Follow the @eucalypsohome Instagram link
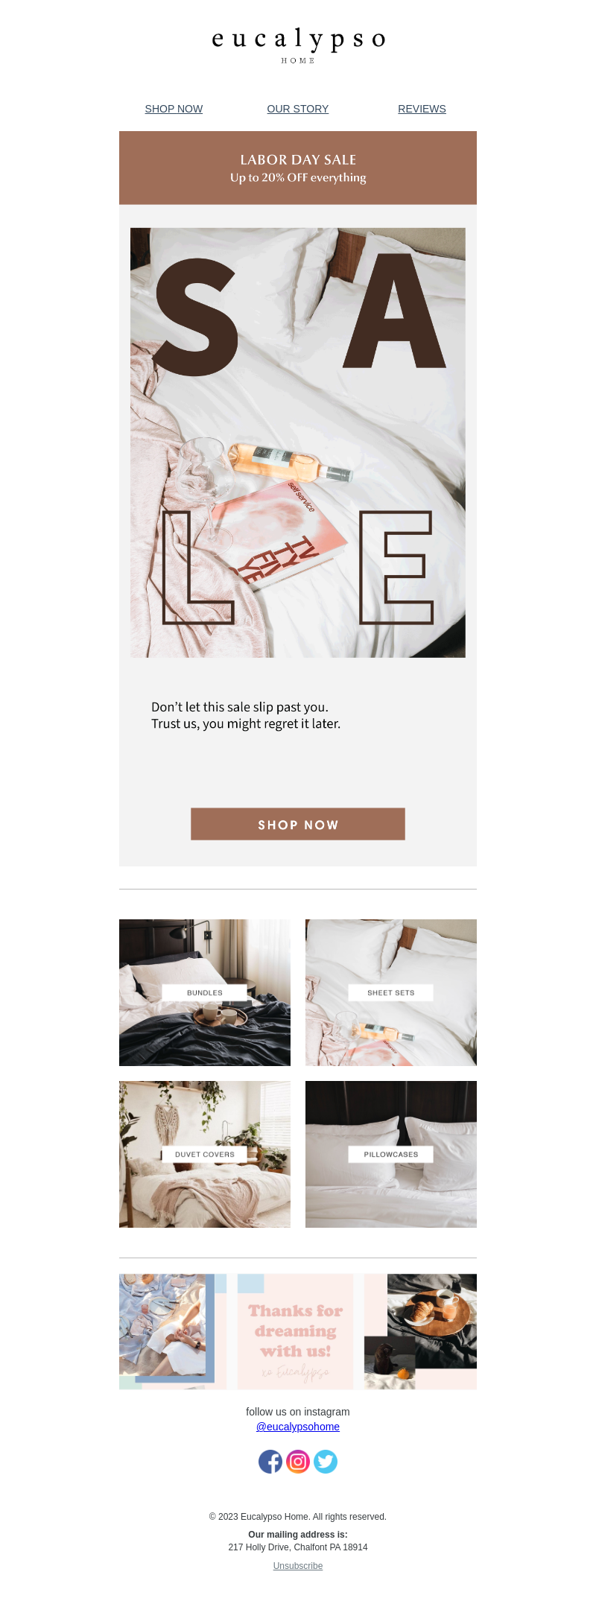Image resolution: width=596 pixels, height=1598 pixels. tap(298, 1427)
